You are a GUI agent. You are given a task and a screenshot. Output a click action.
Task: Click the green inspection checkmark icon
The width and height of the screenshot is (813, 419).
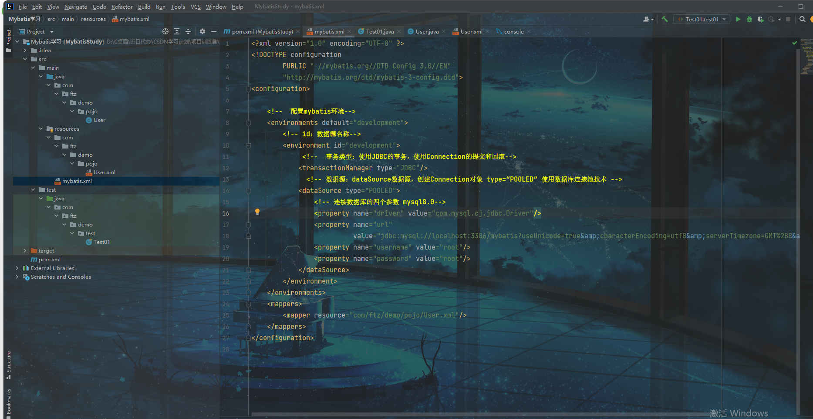[795, 43]
